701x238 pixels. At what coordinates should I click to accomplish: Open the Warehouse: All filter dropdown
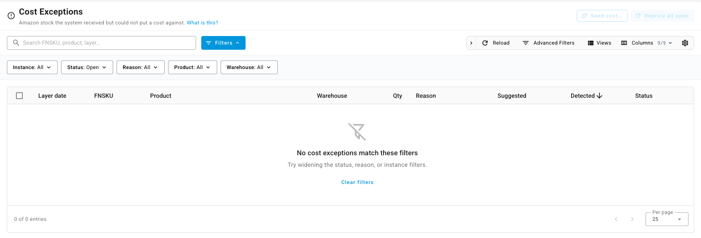coord(249,67)
